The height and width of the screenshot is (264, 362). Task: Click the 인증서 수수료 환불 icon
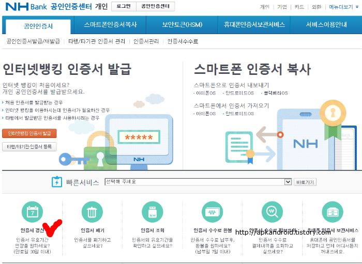(212, 212)
